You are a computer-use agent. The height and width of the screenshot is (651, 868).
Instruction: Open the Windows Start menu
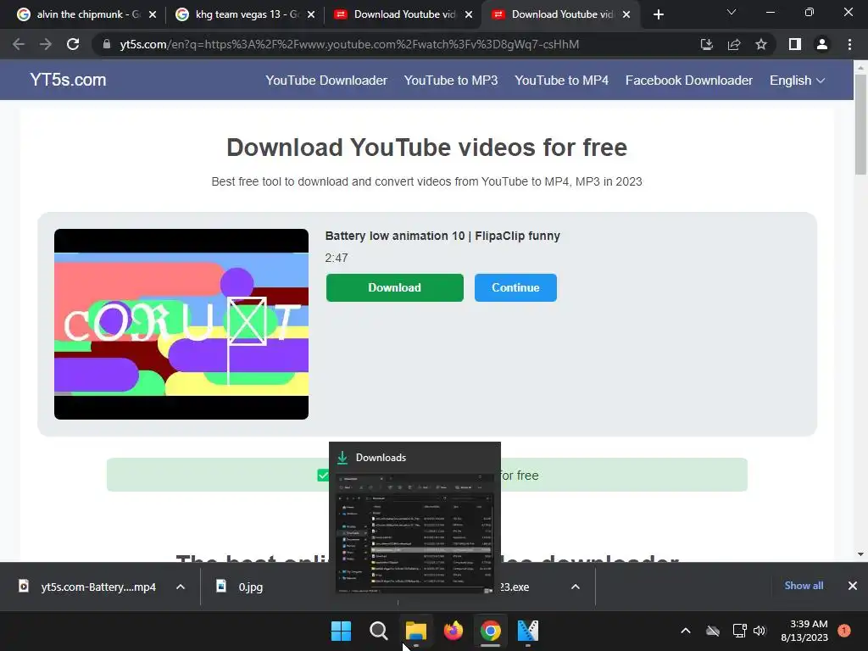coord(341,631)
